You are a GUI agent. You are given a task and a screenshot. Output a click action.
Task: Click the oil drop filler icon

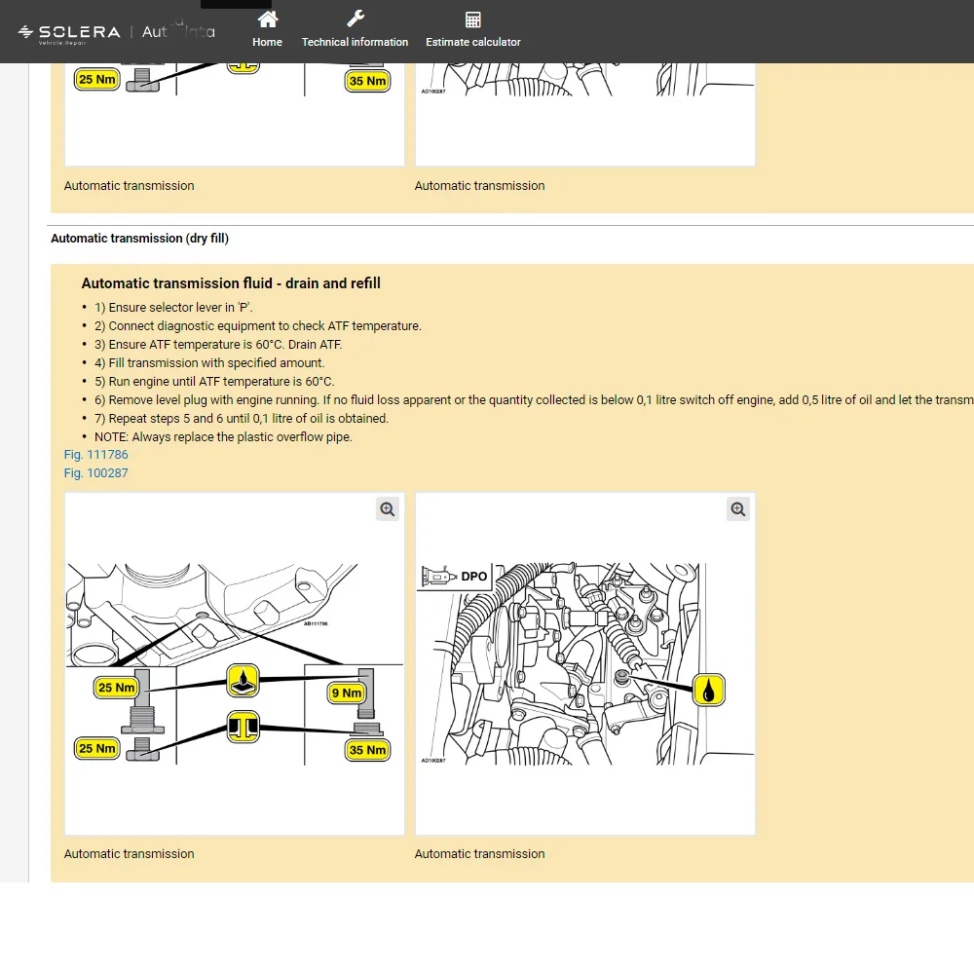[709, 691]
